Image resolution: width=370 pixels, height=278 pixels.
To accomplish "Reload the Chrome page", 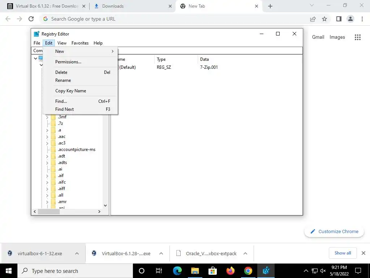I will [31, 19].
